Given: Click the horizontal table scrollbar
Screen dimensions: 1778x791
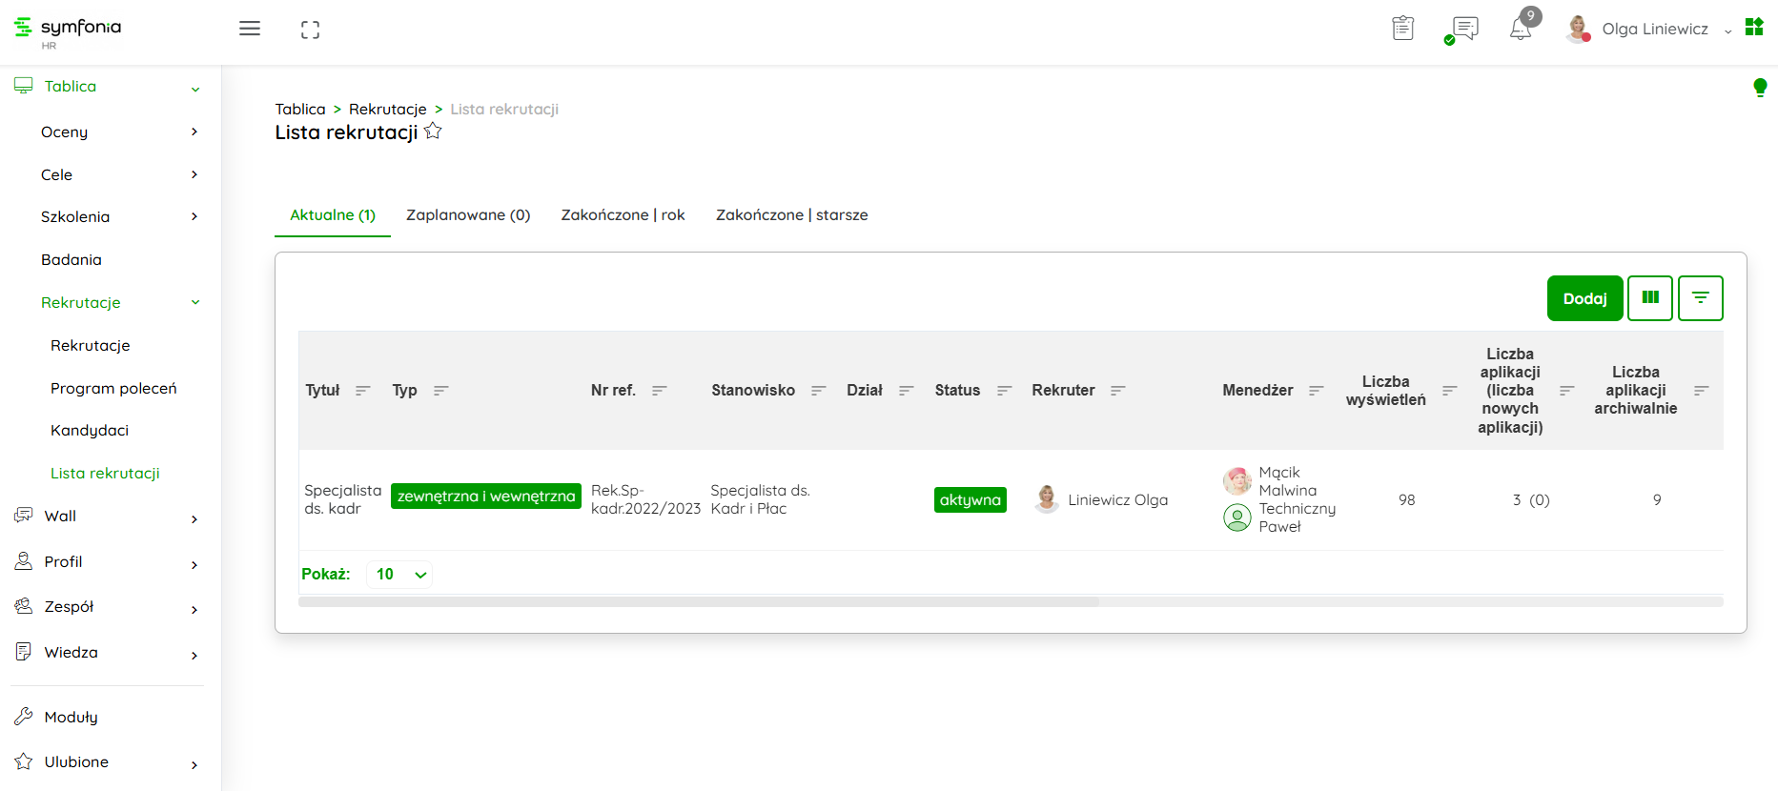Looking at the screenshot, I should click(x=699, y=602).
